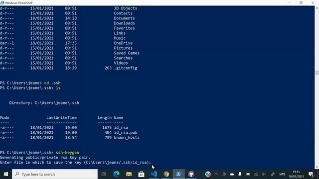319x179 pixels.
Task: Open Microsoft Store from taskbar
Action: pos(141,174)
